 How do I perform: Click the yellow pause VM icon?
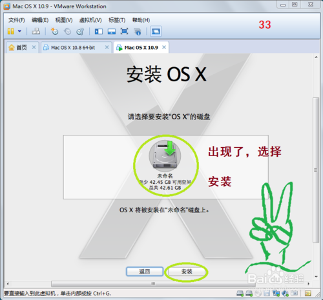point(11,32)
